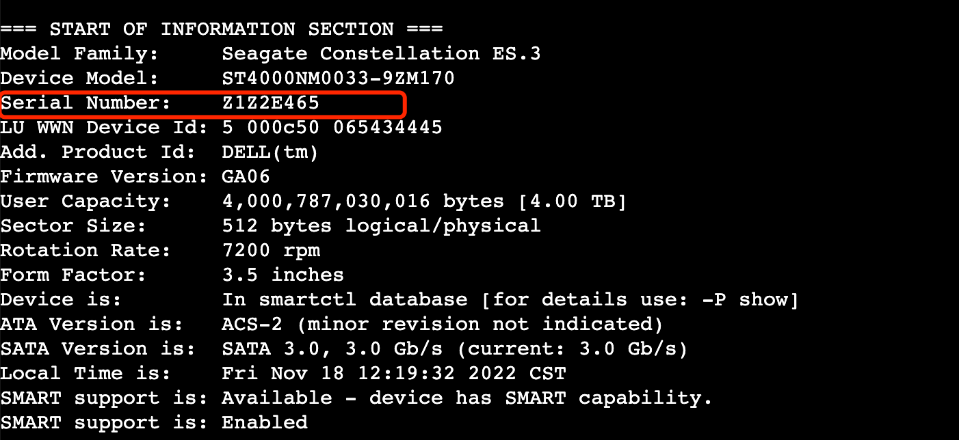The width and height of the screenshot is (959, 440).
Task: Click the Seagate Constellation ES.3 text
Action: pyautogui.click(x=381, y=54)
